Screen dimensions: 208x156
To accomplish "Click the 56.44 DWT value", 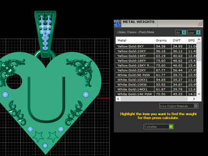I will pyautogui.click(x=178, y=70).
